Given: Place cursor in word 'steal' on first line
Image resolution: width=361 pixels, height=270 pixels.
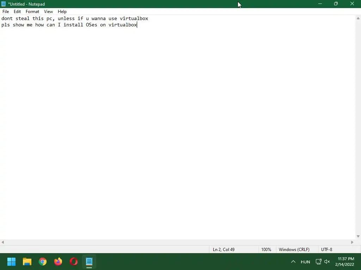Looking at the screenshot, I should [23, 18].
